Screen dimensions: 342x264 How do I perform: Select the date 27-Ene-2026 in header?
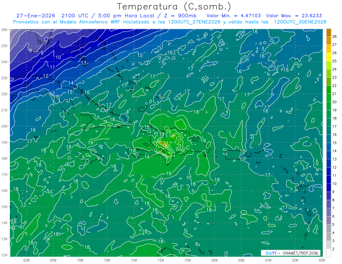click(36, 16)
